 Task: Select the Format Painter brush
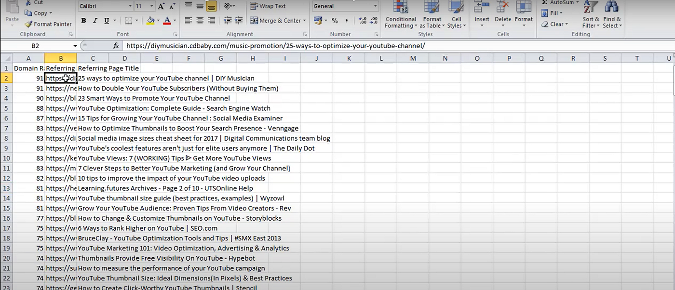click(x=28, y=24)
